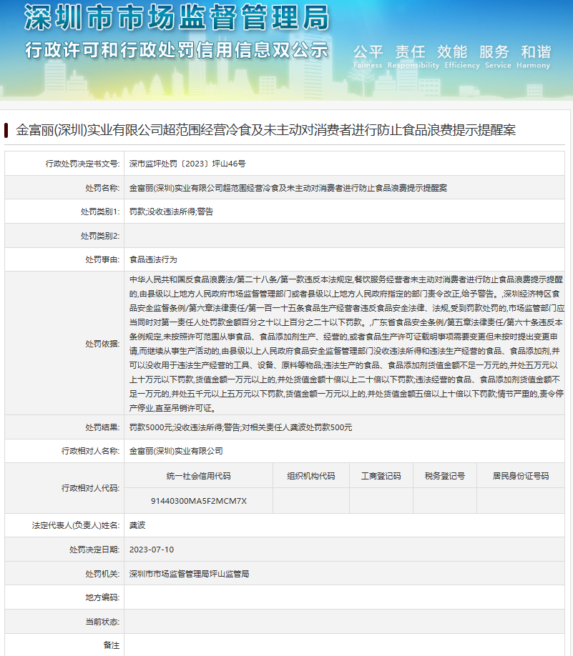Select the 行政处罚决定书文号 row label
Viewport: 573px width, 656px height.
82,164
